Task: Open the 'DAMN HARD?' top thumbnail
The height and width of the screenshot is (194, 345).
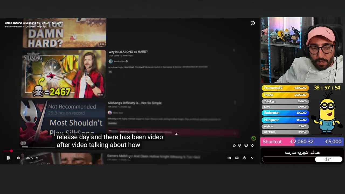Action: pos(64,33)
